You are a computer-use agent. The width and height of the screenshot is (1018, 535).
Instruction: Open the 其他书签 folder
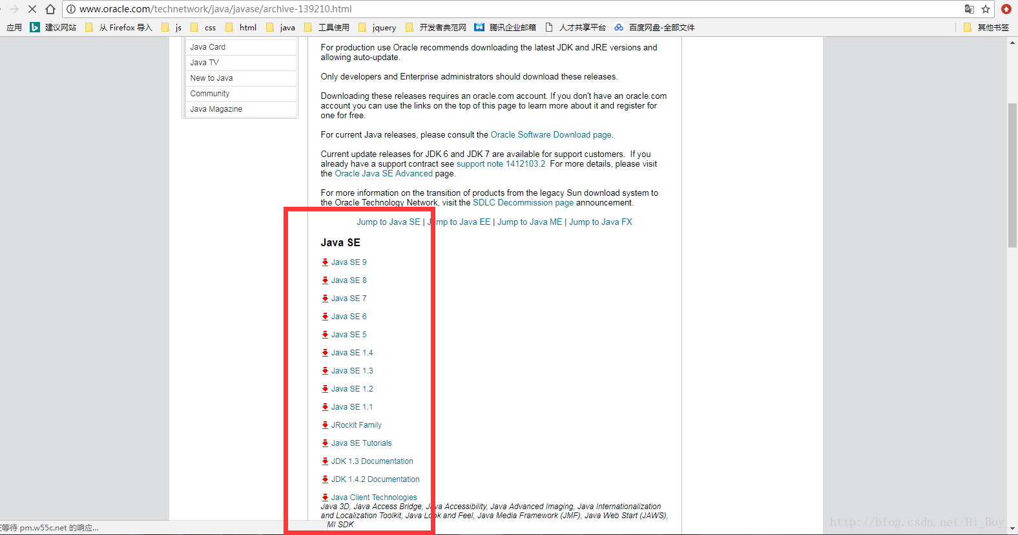pyautogui.click(x=986, y=27)
